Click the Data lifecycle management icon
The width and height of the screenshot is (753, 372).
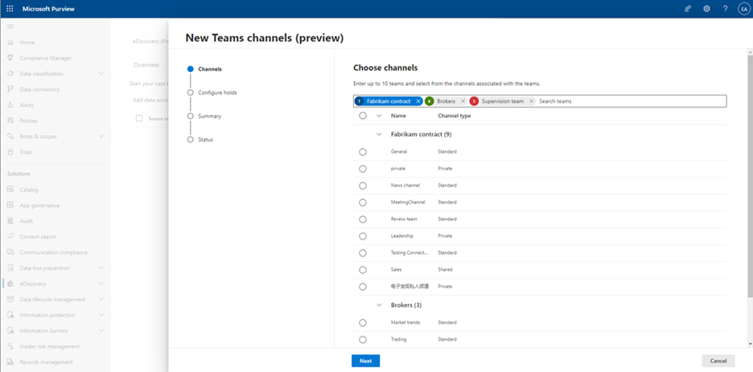(10, 299)
